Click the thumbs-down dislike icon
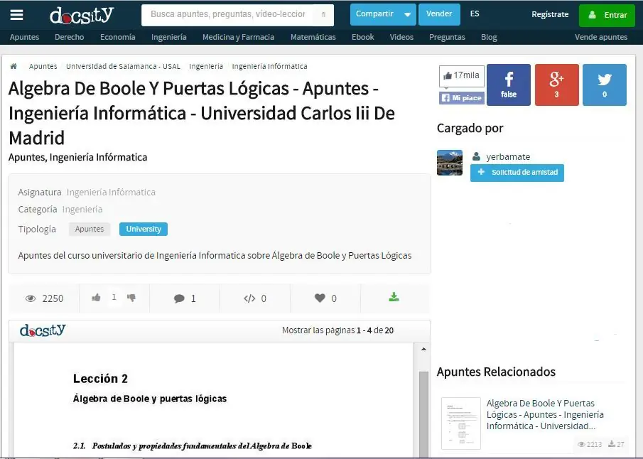The height and width of the screenshot is (459, 643). pos(131,298)
